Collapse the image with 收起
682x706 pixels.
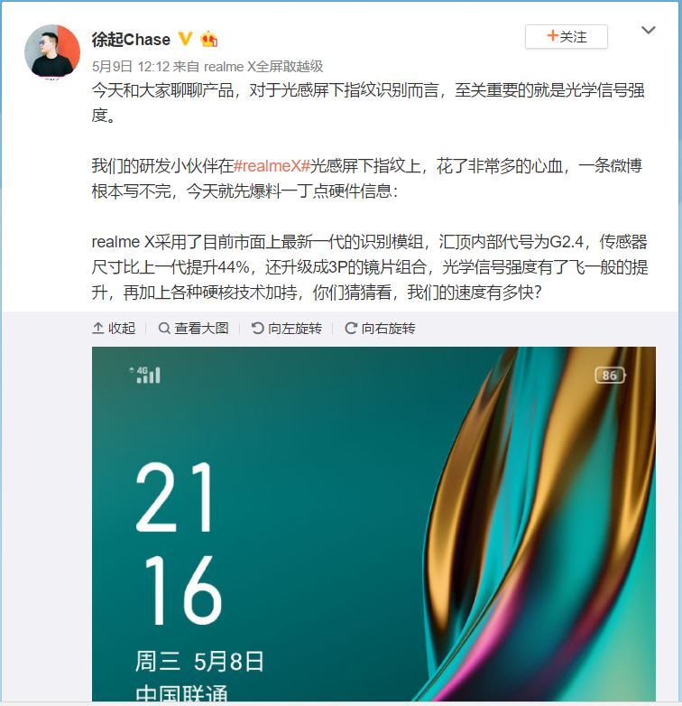[114, 329]
